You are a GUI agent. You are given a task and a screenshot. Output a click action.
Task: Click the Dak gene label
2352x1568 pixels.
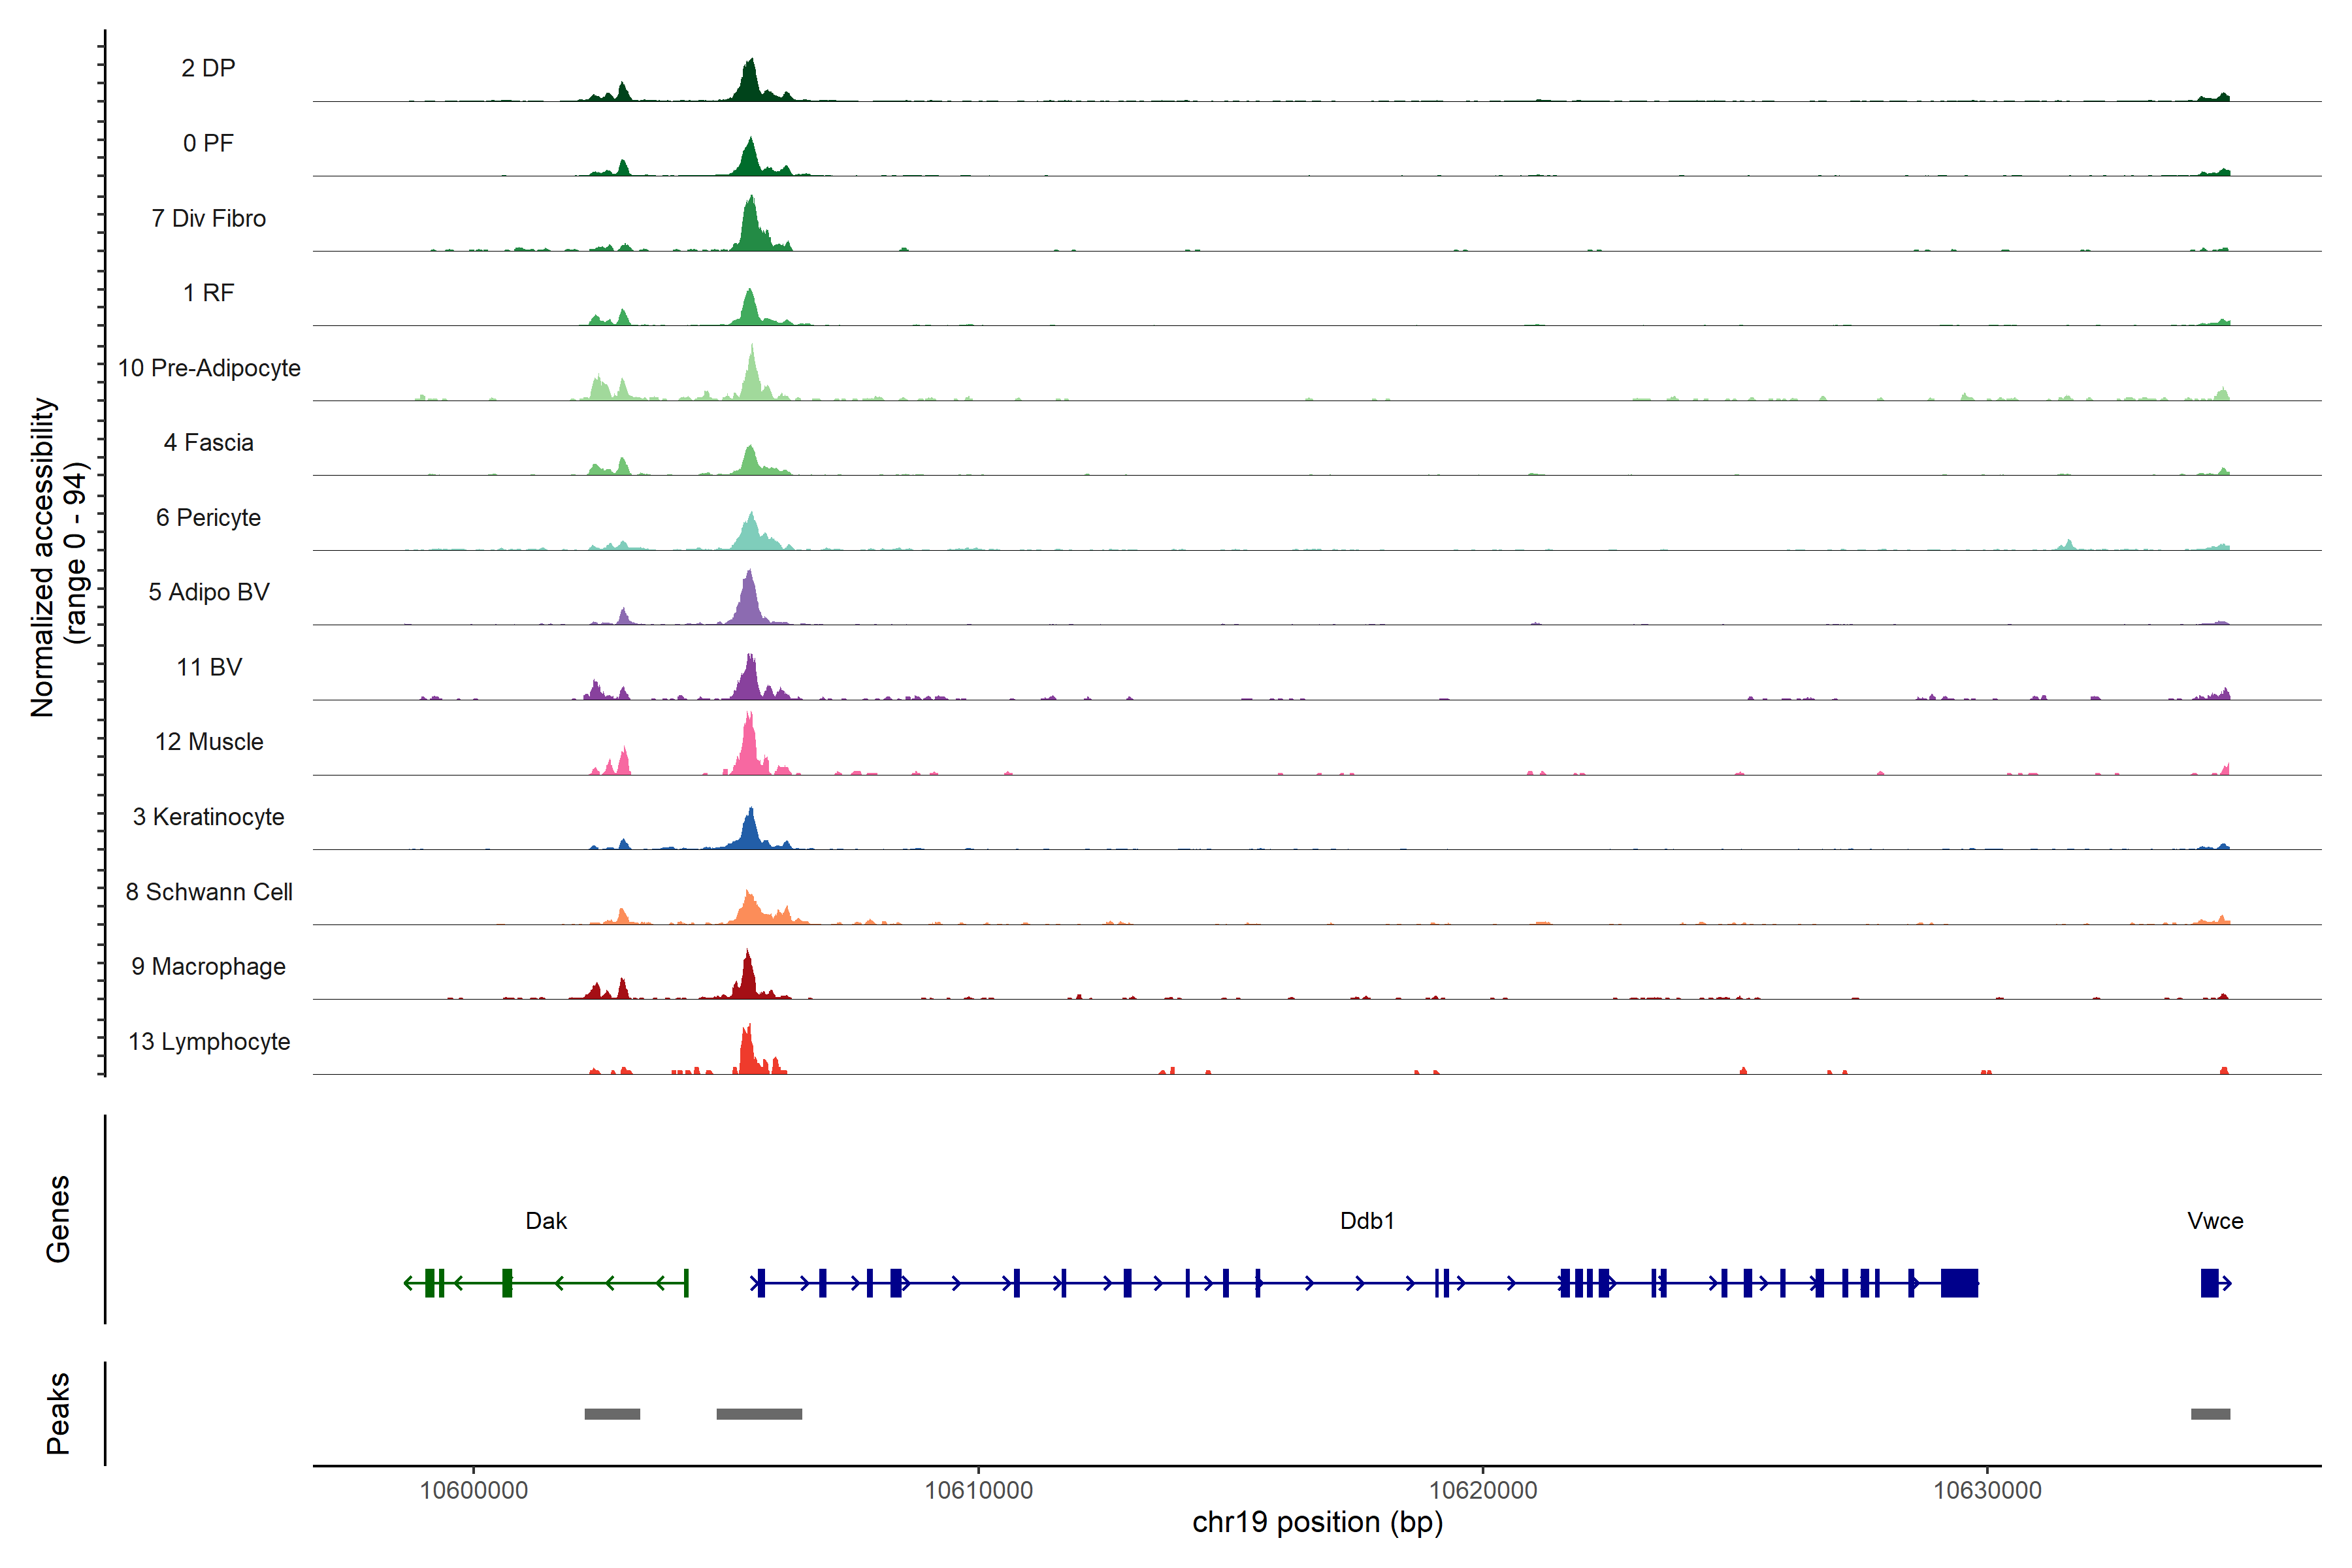[546, 1220]
